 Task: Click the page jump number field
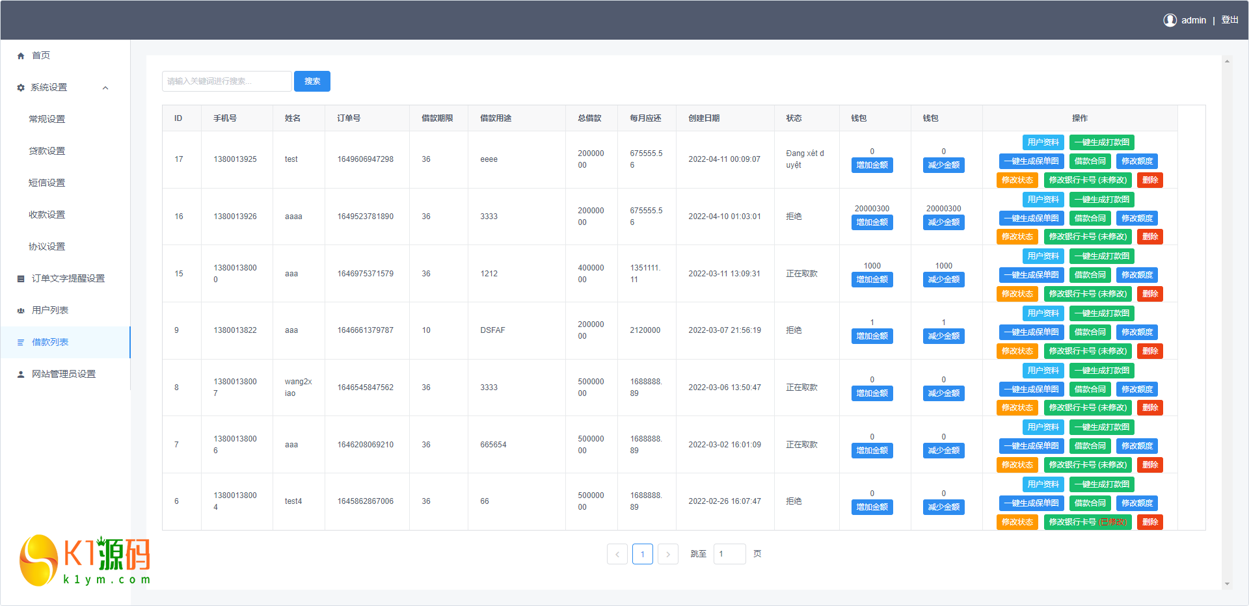click(x=729, y=554)
